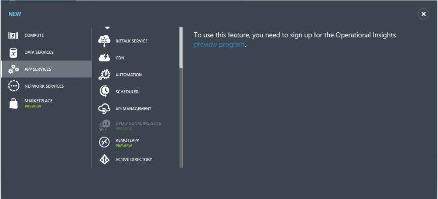The height and width of the screenshot is (199, 438).
Task: Click the Automation gear icon
Action: (104, 75)
